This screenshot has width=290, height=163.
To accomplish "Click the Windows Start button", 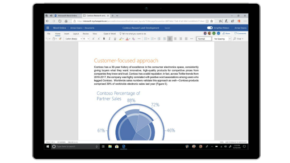I will point(48,147).
